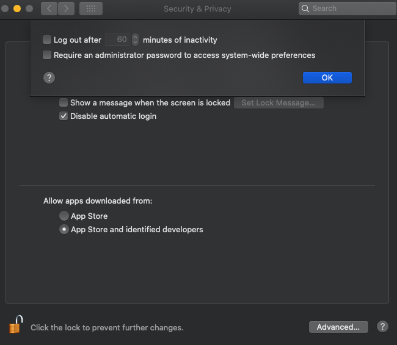Click the lock icon to prevent changes
Image resolution: width=397 pixels, height=345 pixels.
coord(16,324)
